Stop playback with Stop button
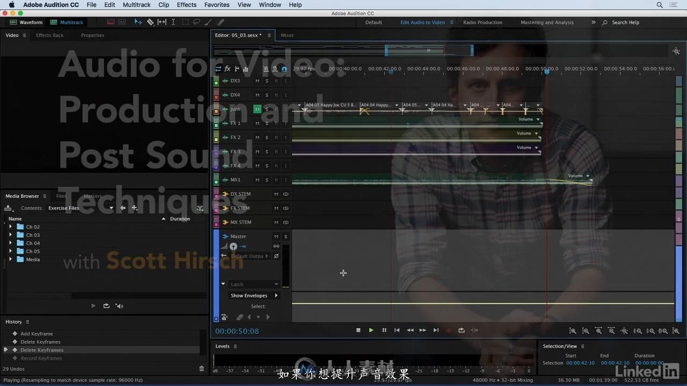Viewport: 687px width, 386px height. [358, 330]
